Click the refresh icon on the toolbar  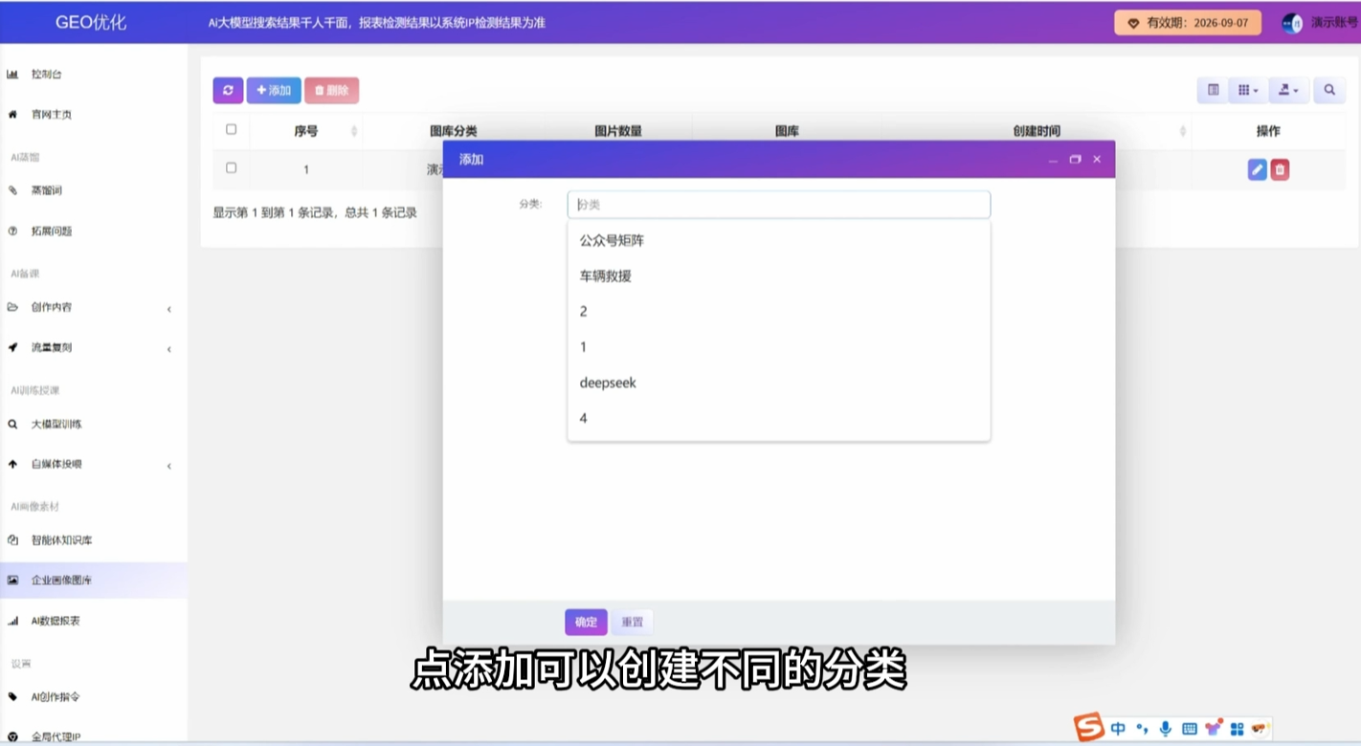[x=228, y=90]
